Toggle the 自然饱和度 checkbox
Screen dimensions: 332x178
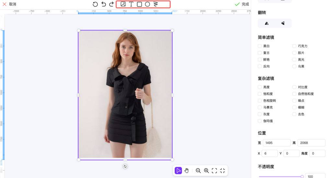294,94
